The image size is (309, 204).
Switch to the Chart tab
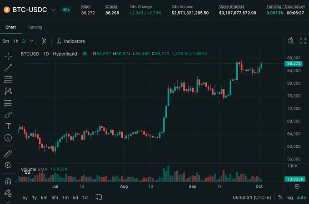pos(10,27)
